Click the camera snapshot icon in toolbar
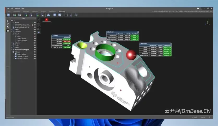 pos(49,15)
